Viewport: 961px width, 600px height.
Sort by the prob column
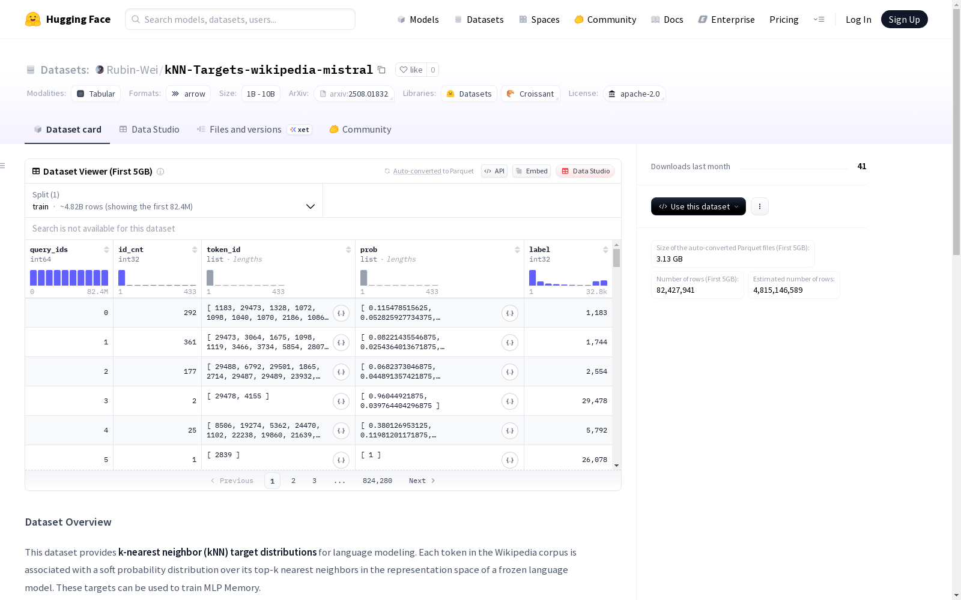(x=517, y=250)
